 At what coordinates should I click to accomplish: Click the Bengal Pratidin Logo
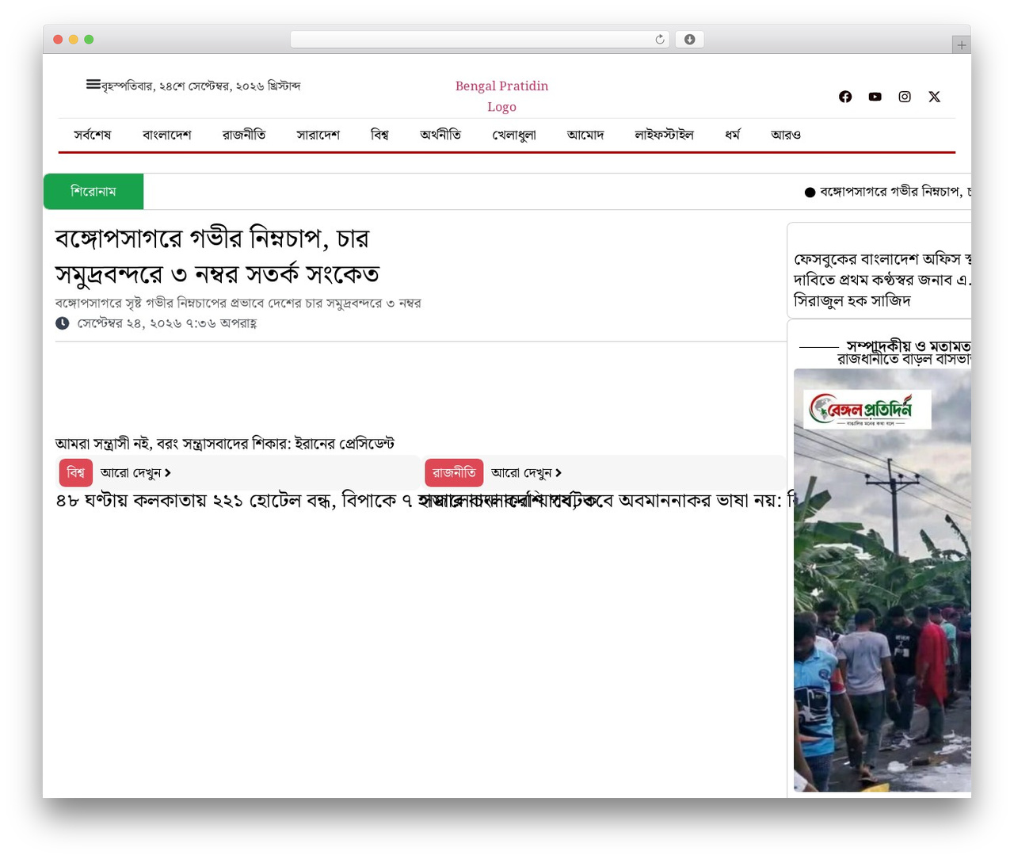(501, 96)
